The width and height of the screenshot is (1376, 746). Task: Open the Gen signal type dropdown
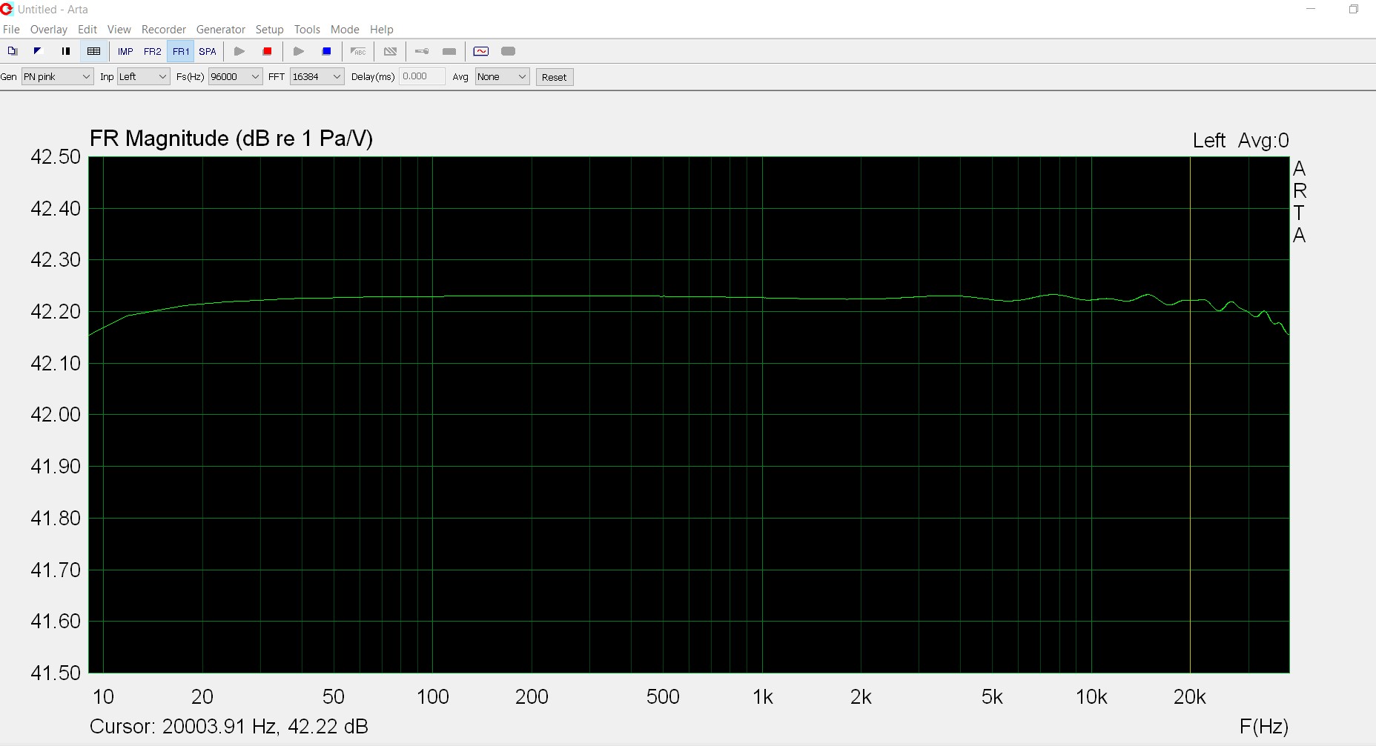(x=57, y=76)
